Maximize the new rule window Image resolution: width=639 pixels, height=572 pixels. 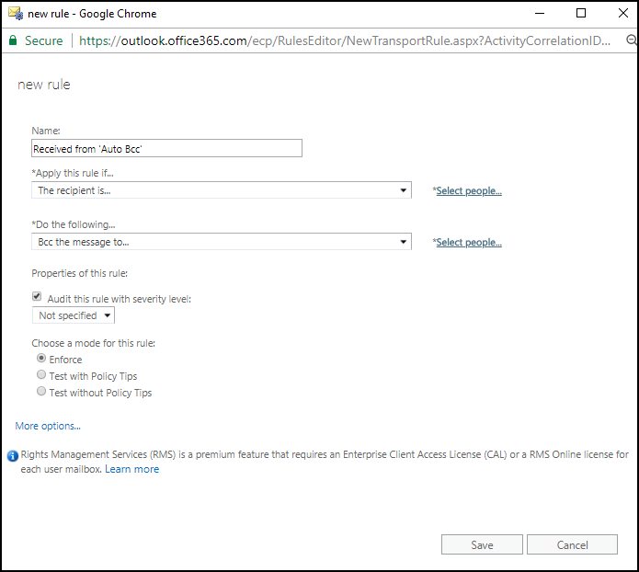(x=580, y=14)
